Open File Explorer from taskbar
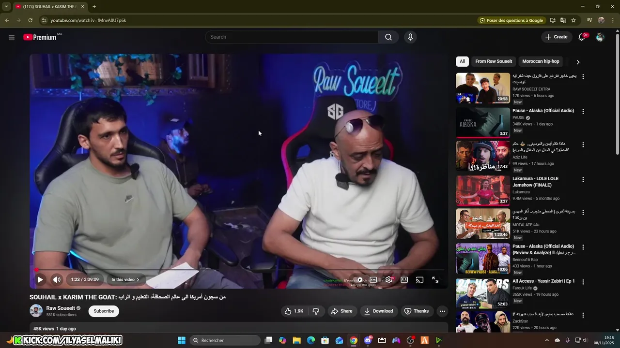 296,341
